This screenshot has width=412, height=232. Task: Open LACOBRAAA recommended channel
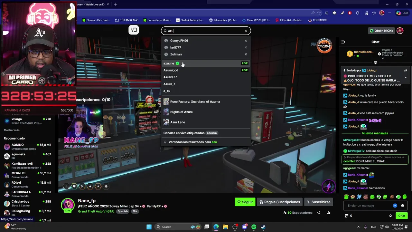pos(27,194)
